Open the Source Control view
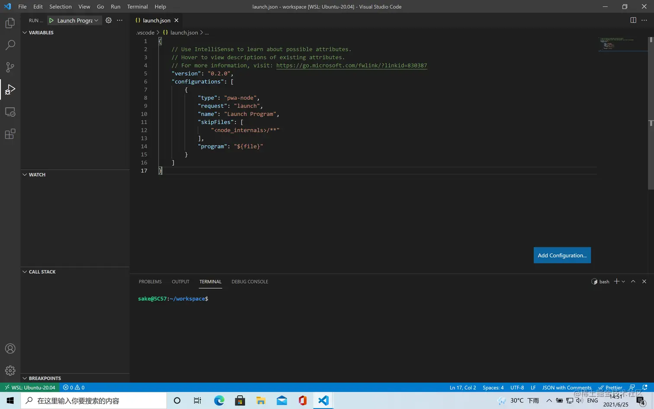The width and height of the screenshot is (654, 409). pyautogui.click(x=10, y=67)
